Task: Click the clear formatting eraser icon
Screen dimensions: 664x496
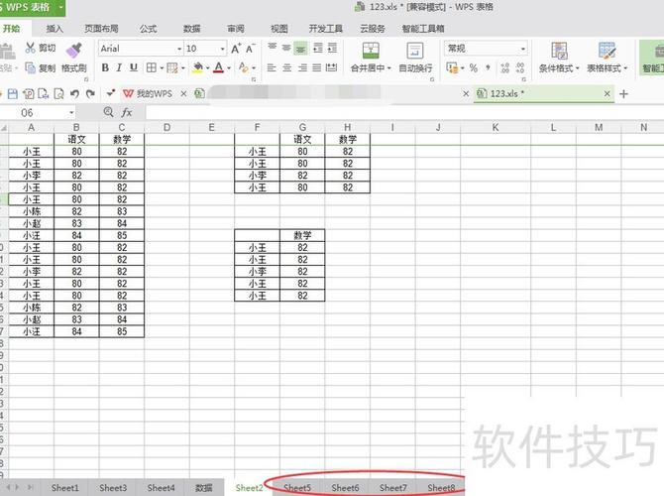Action: [243, 67]
